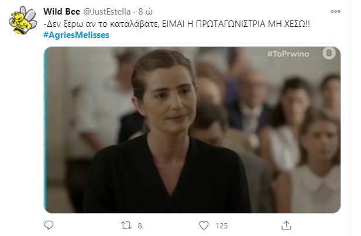Open the three-dot more options menu
The height and width of the screenshot is (236, 361).
[335, 11]
